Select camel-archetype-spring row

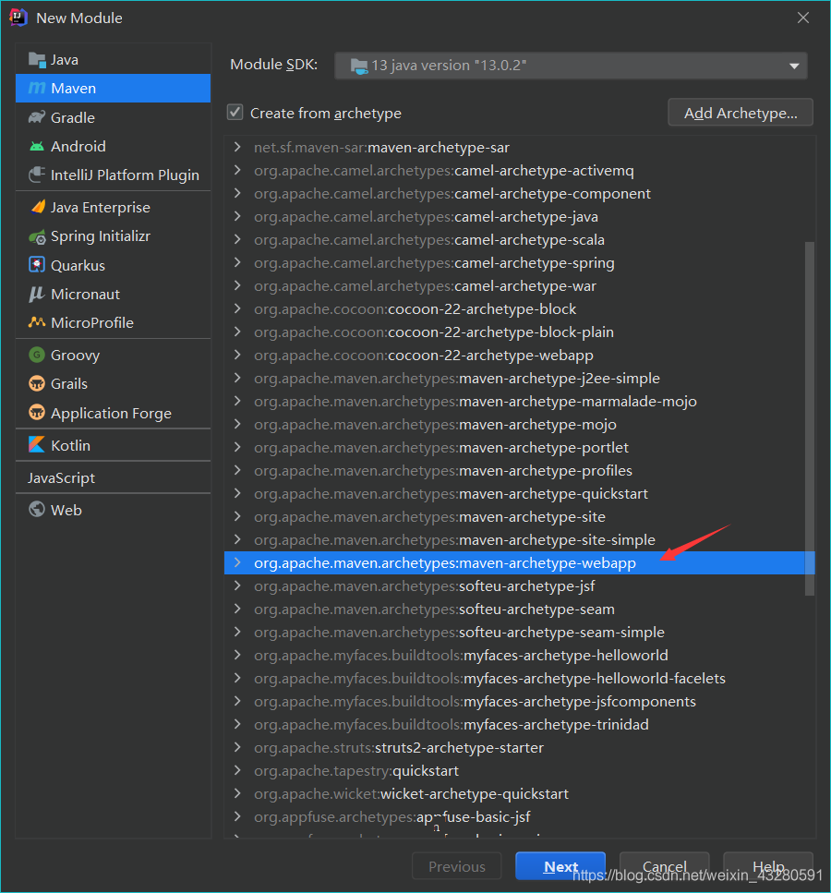click(x=520, y=262)
